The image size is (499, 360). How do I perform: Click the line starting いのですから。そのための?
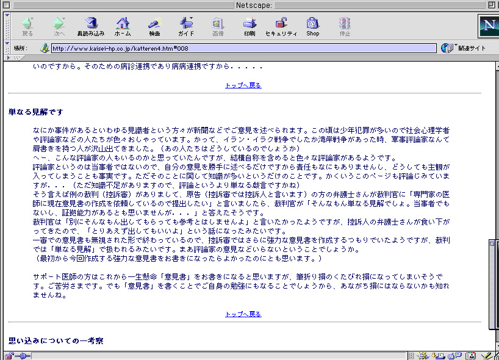(x=148, y=67)
